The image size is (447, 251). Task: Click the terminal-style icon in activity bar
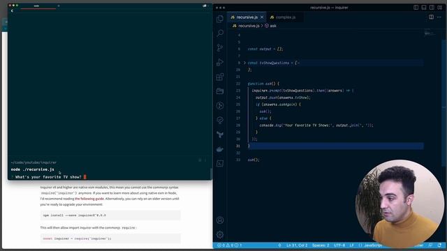click(x=220, y=164)
